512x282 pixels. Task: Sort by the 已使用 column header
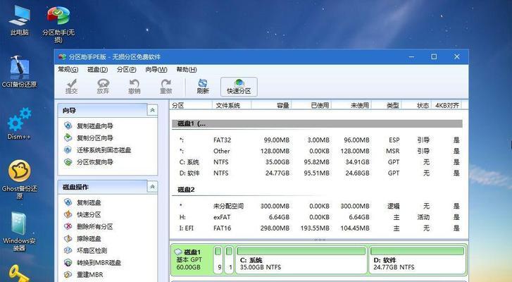tap(311, 105)
